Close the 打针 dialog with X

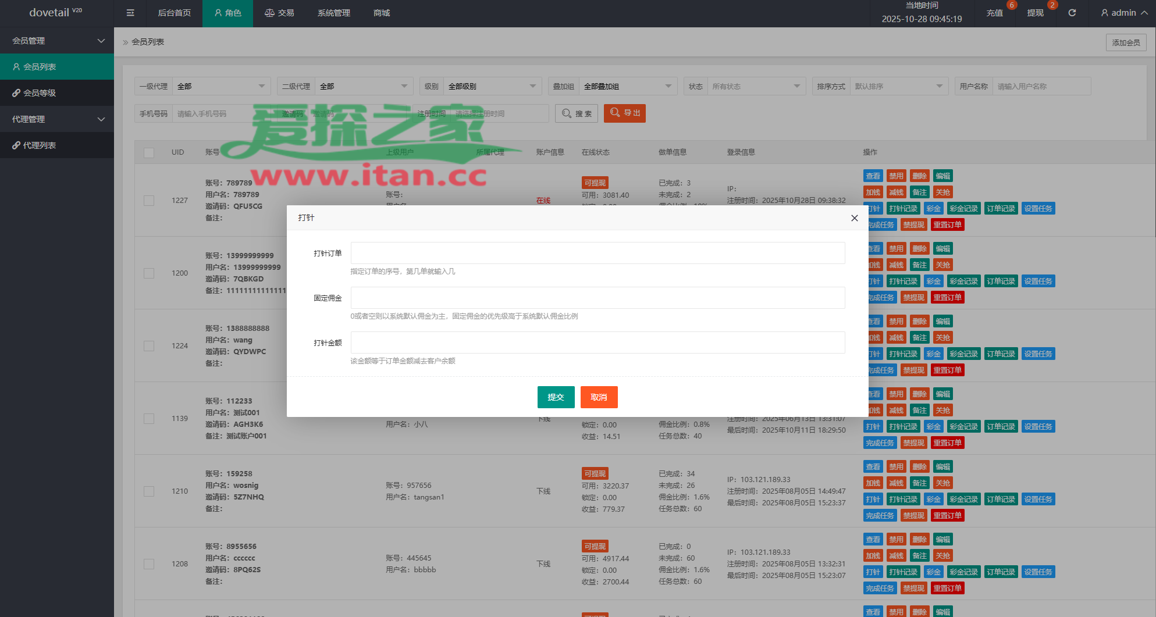coord(854,218)
